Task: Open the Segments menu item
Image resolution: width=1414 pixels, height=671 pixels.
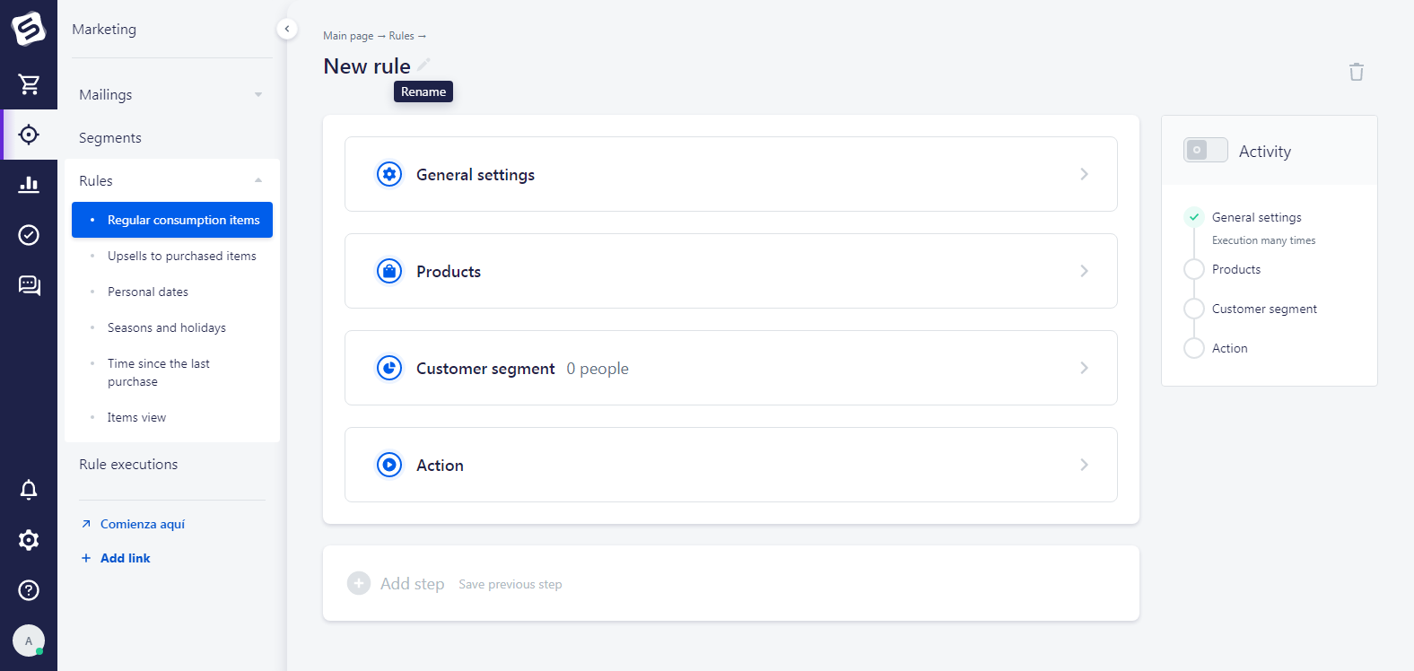Action: [110, 138]
